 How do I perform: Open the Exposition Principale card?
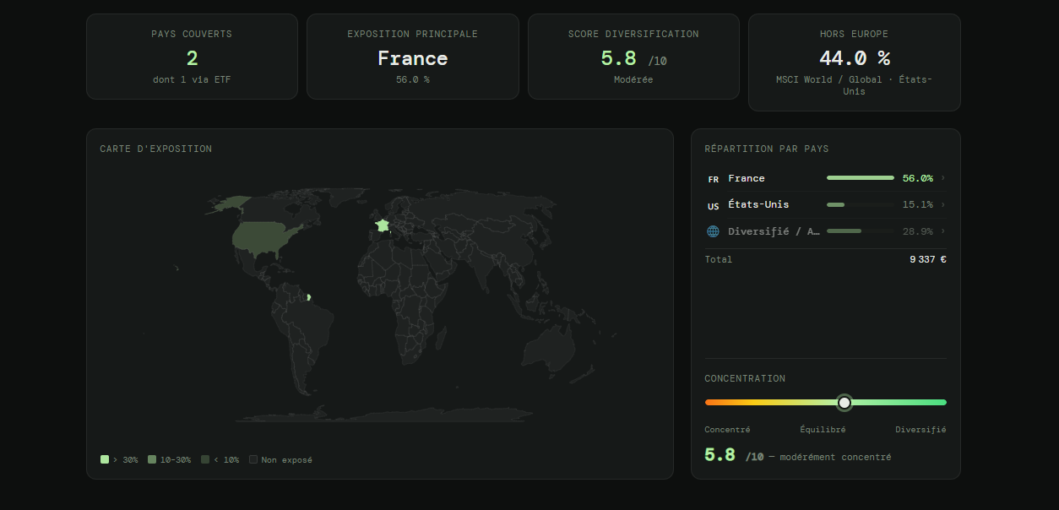pos(413,57)
